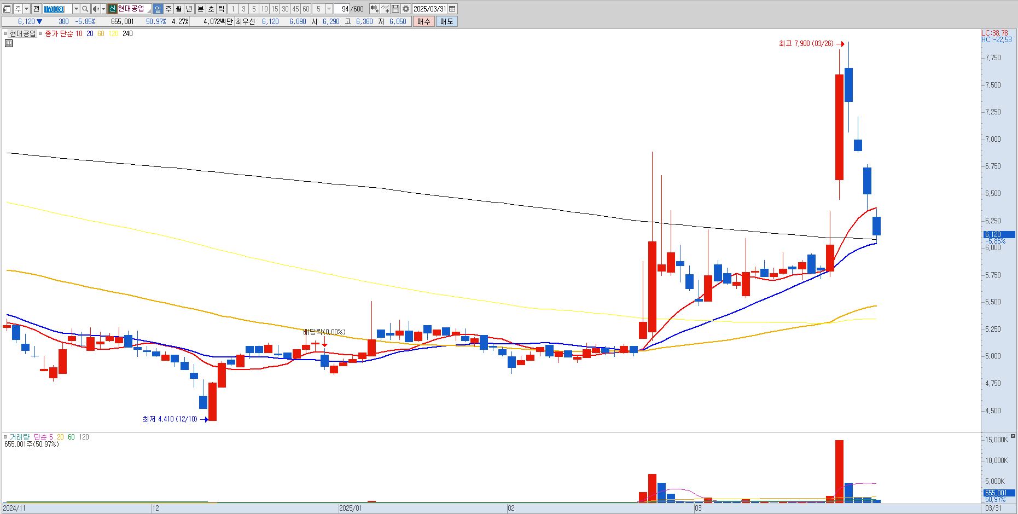Open the stock search magnifier
The width and height of the screenshot is (1018, 514).
click(85, 9)
